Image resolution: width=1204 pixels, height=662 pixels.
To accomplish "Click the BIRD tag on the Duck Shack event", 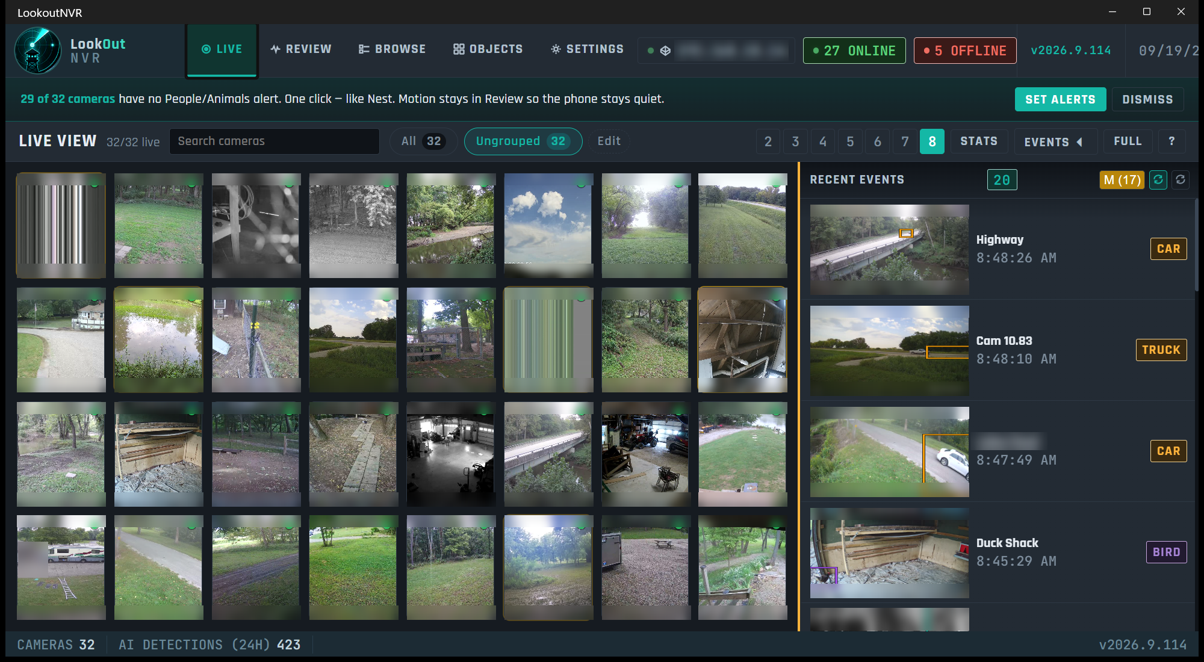I will coord(1166,552).
